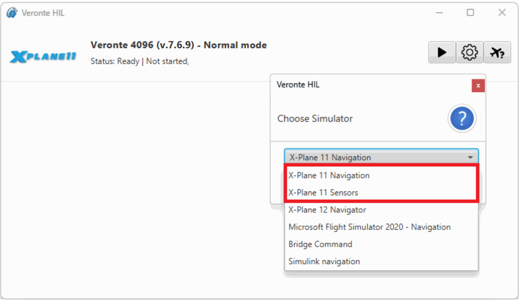Click the Veronte 4096 Normal mode heading

179,45
